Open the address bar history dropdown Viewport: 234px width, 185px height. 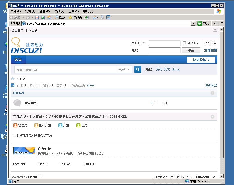(x=193, y=23)
